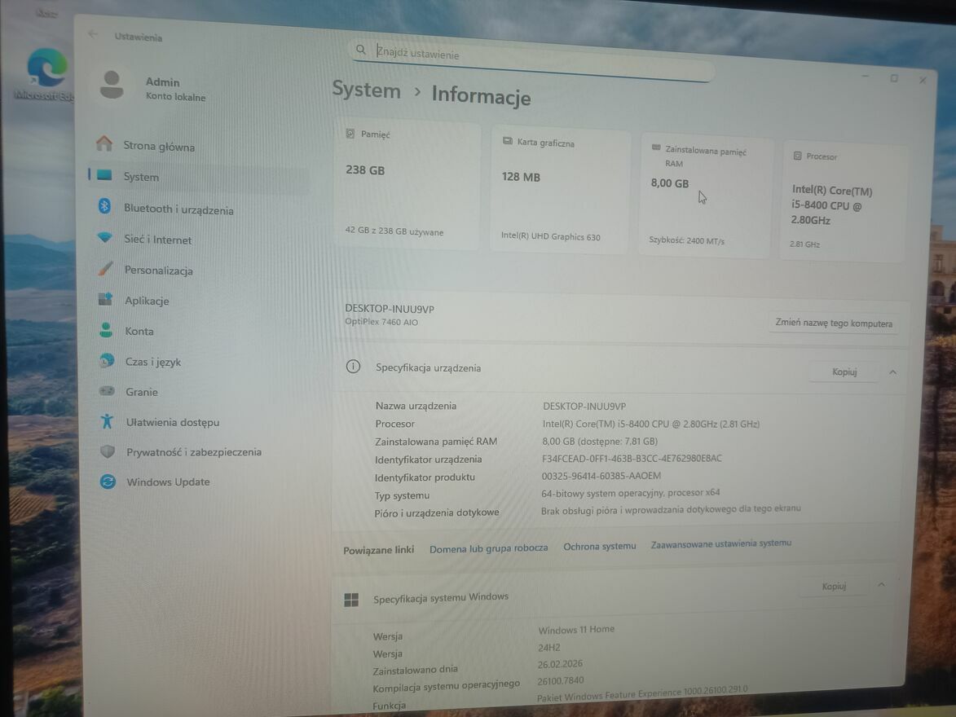Click the Strona główna home icon
Image resolution: width=956 pixels, height=717 pixels.
[x=104, y=144]
